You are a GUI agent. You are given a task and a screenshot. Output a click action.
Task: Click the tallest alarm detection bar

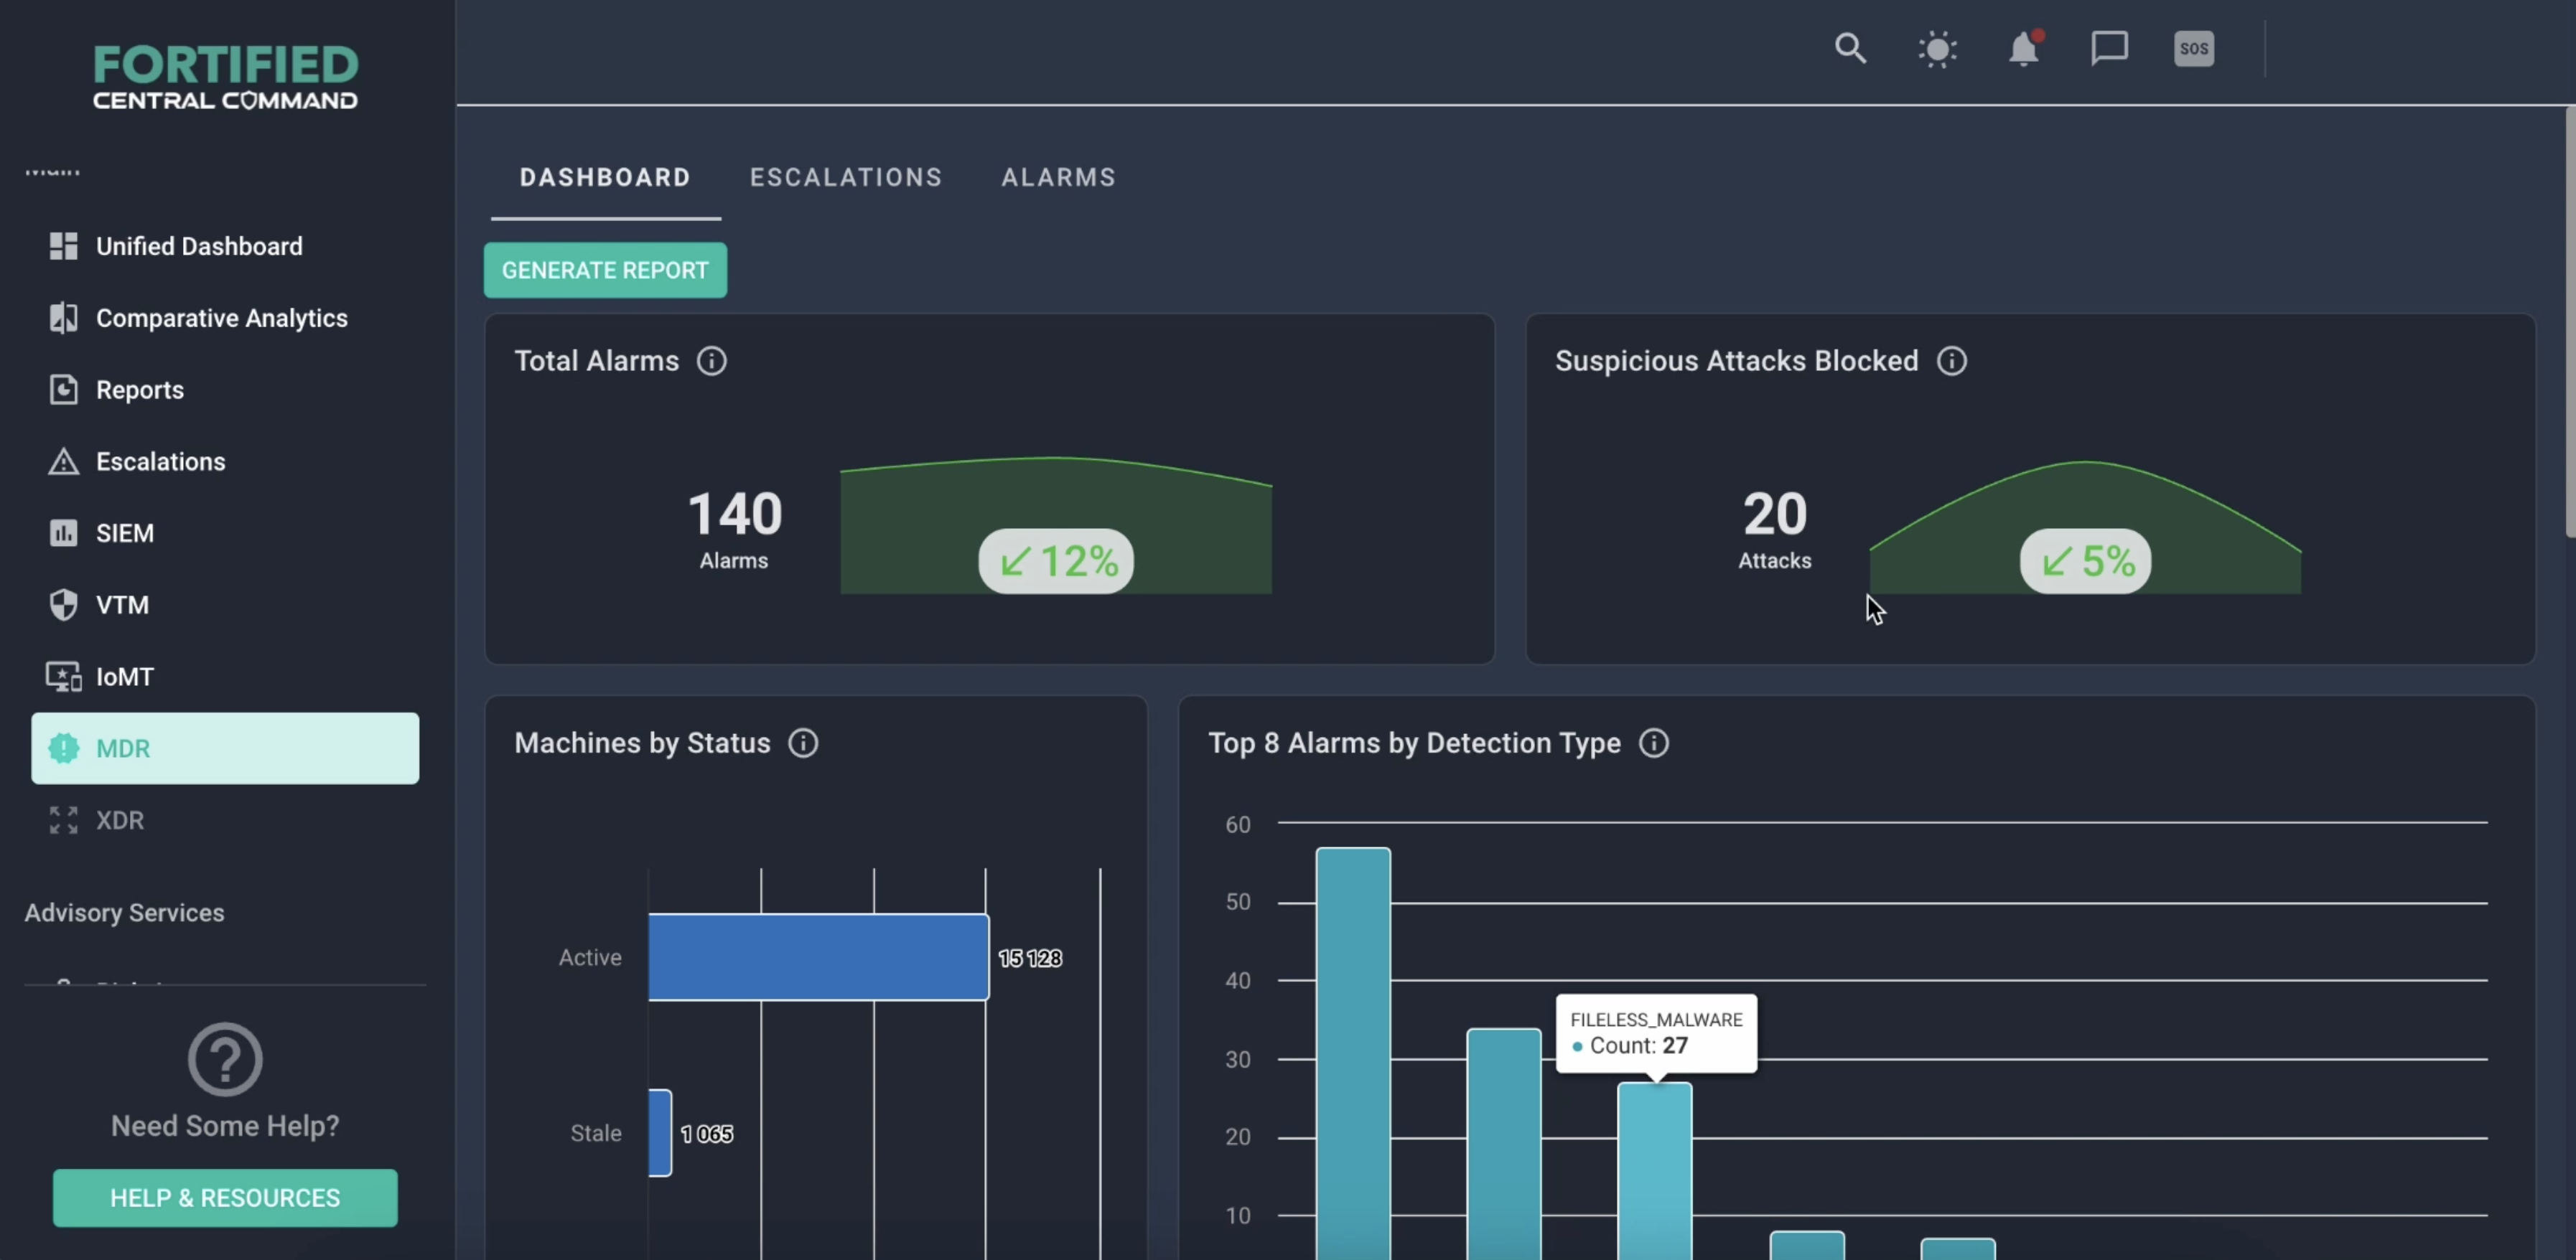point(1353,1053)
